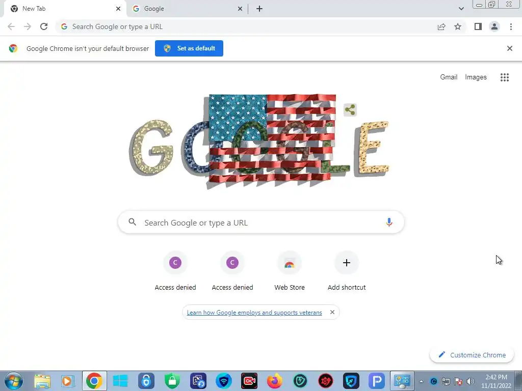Open a new tab with plus button
The height and width of the screenshot is (391, 522).
coord(259,9)
